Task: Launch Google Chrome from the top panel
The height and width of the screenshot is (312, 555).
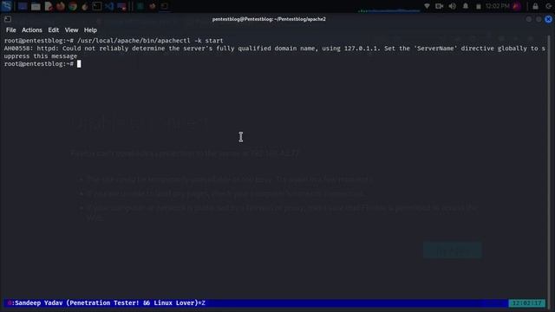Action: point(73,6)
